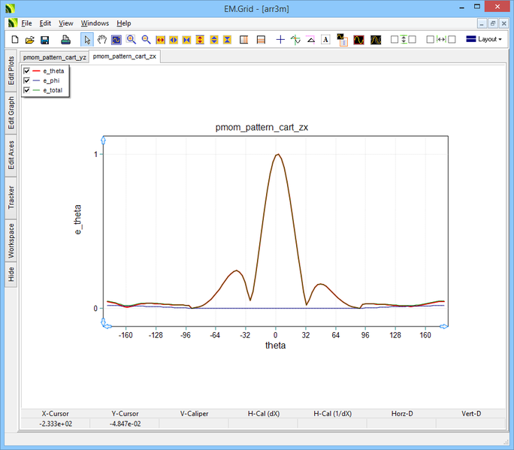Click the Print icon in toolbar
Image resolution: width=514 pixels, height=450 pixels.
point(66,39)
